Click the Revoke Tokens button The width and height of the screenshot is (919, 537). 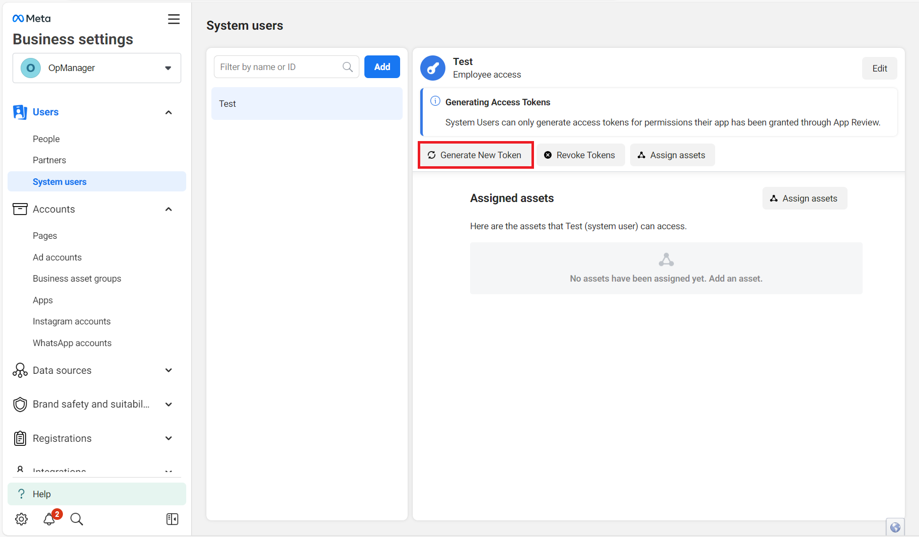click(580, 155)
